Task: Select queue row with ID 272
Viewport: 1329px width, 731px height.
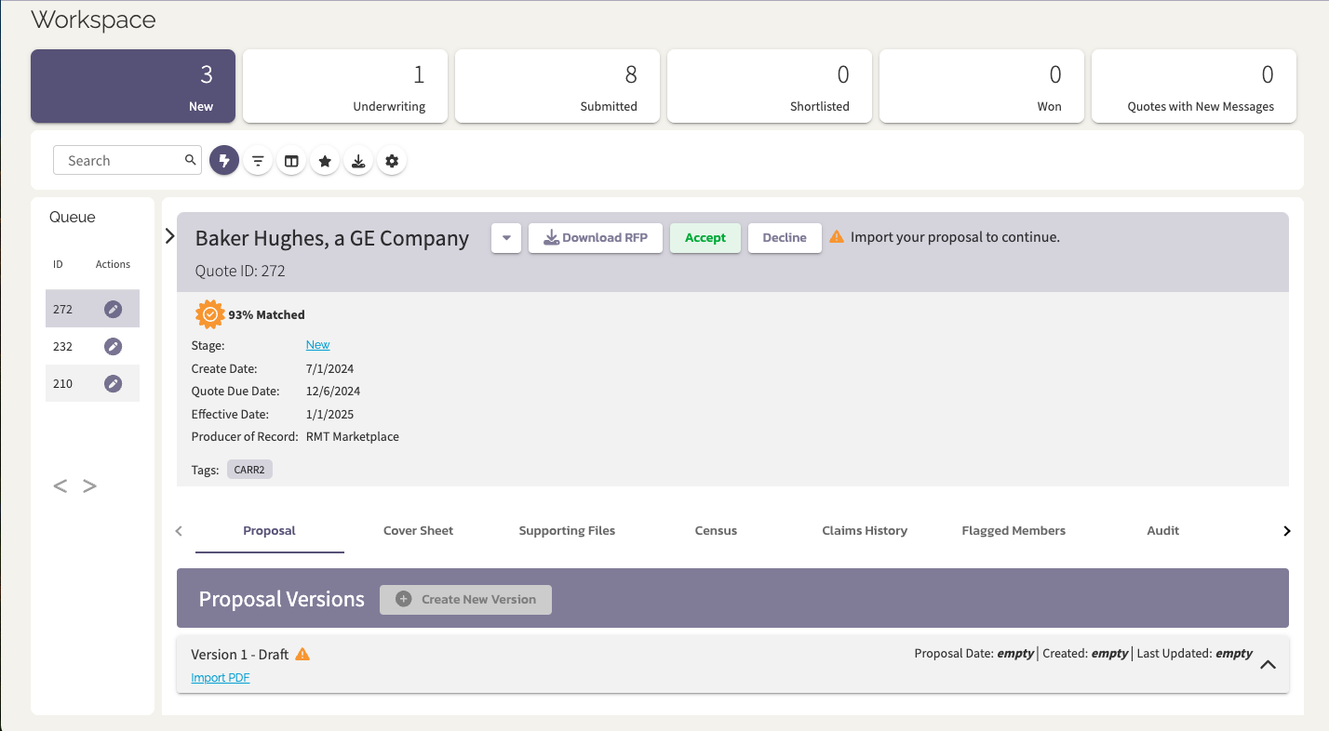Action: 92,309
